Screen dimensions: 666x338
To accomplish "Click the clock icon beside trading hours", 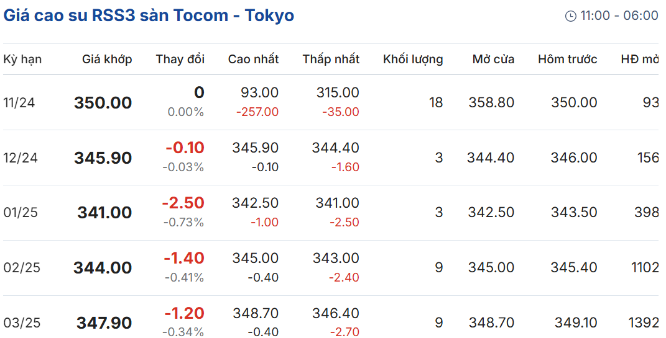I will pyautogui.click(x=570, y=16).
